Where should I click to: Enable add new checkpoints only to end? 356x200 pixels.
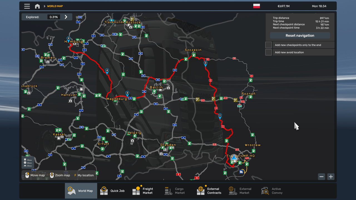268,45
